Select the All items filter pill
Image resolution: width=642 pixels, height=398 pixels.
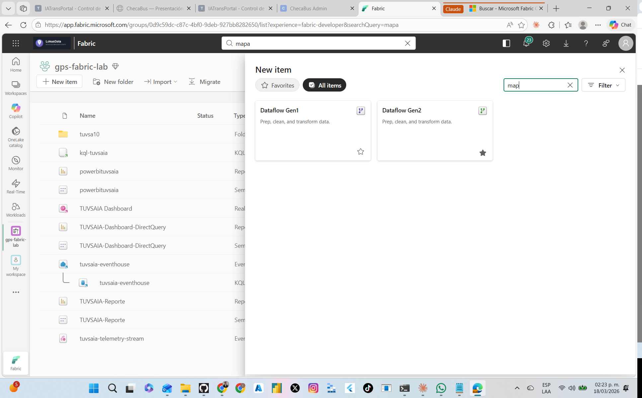point(324,85)
